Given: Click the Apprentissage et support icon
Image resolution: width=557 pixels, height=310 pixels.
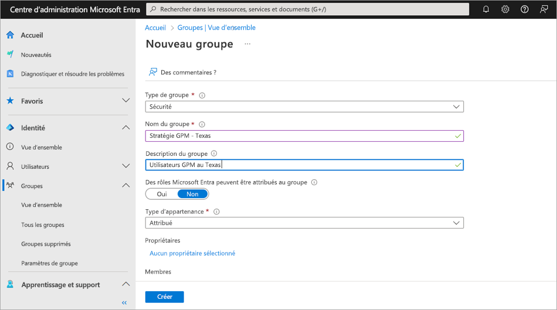Looking at the screenshot, I should [x=11, y=284].
